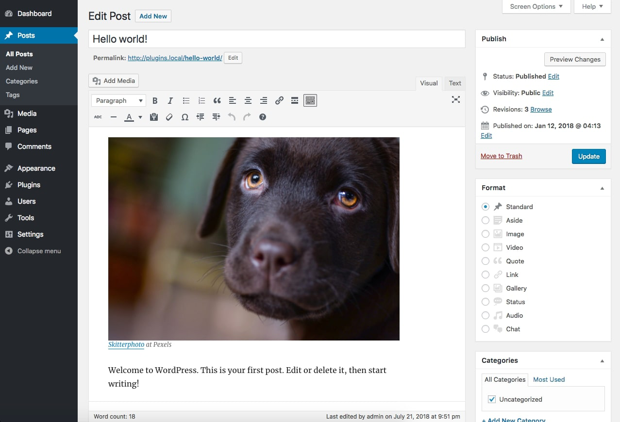This screenshot has width=620, height=422.
Task: Open the special character omega tool
Action: point(185,117)
